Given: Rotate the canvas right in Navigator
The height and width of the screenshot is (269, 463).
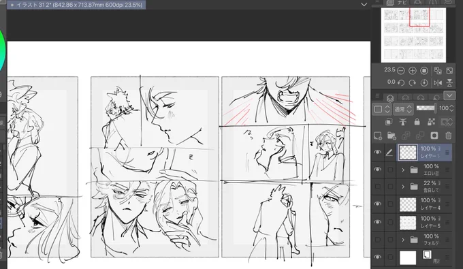Looking at the screenshot, I should 412,83.
